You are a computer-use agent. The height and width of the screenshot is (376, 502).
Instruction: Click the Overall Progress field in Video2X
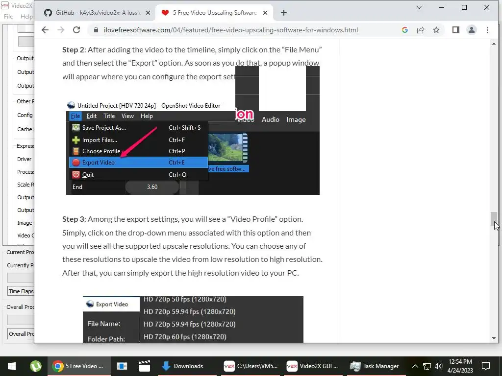point(21,334)
